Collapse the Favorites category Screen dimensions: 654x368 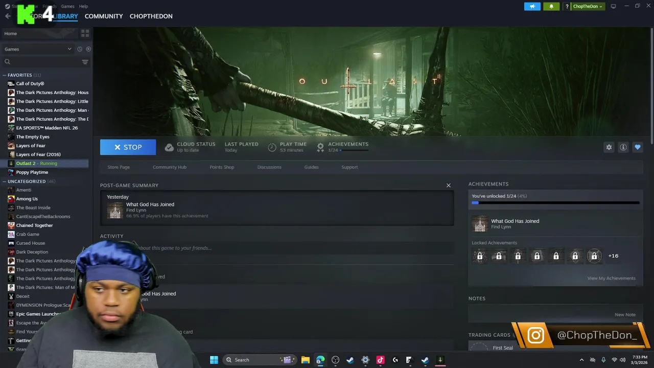click(5, 75)
